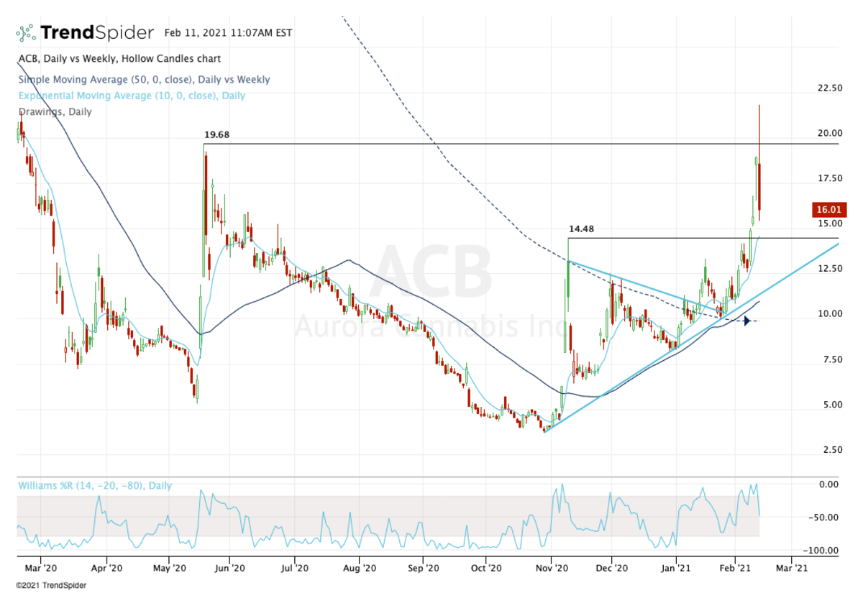Click the TrendSpider logo icon
Viewport: 863px width, 593px height.
[26, 32]
